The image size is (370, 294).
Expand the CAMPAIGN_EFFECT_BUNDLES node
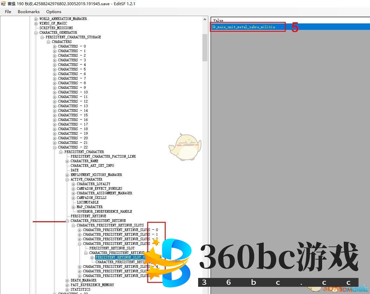(x=73, y=189)
